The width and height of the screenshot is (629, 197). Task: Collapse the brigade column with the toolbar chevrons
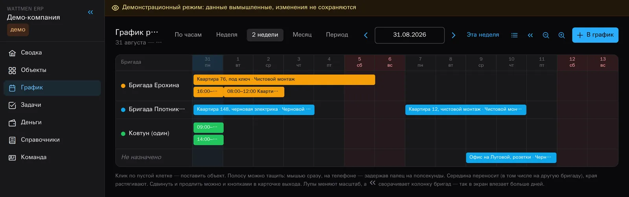click(x=530, y=35)
